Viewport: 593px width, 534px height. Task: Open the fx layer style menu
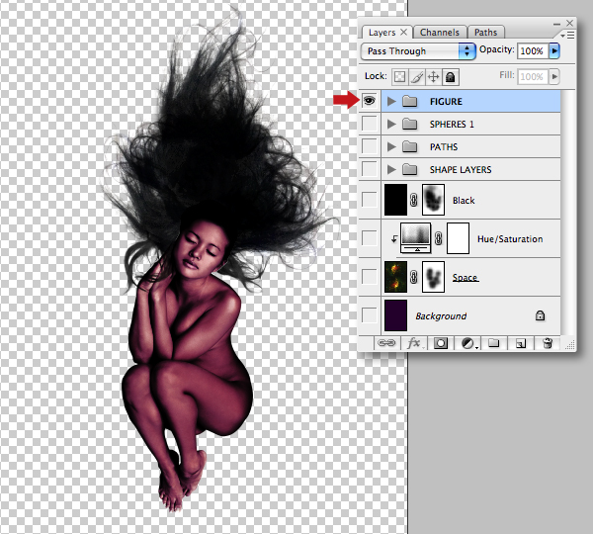(x=414, y=343)
